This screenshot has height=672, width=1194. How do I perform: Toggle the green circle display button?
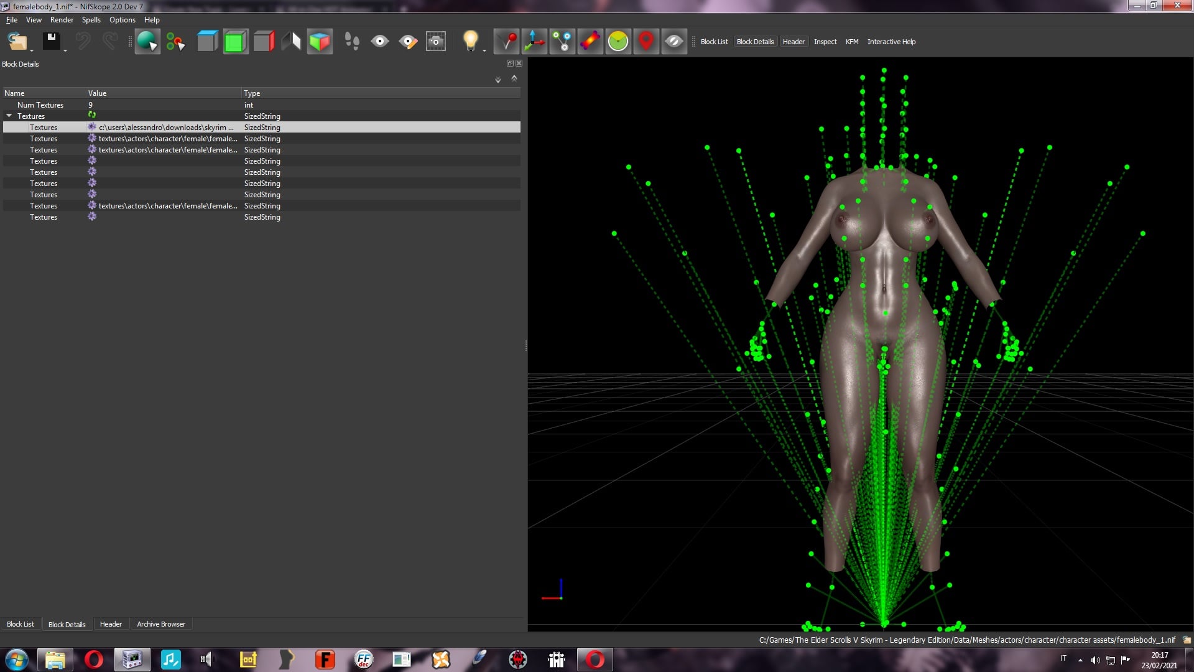(618, 42)
